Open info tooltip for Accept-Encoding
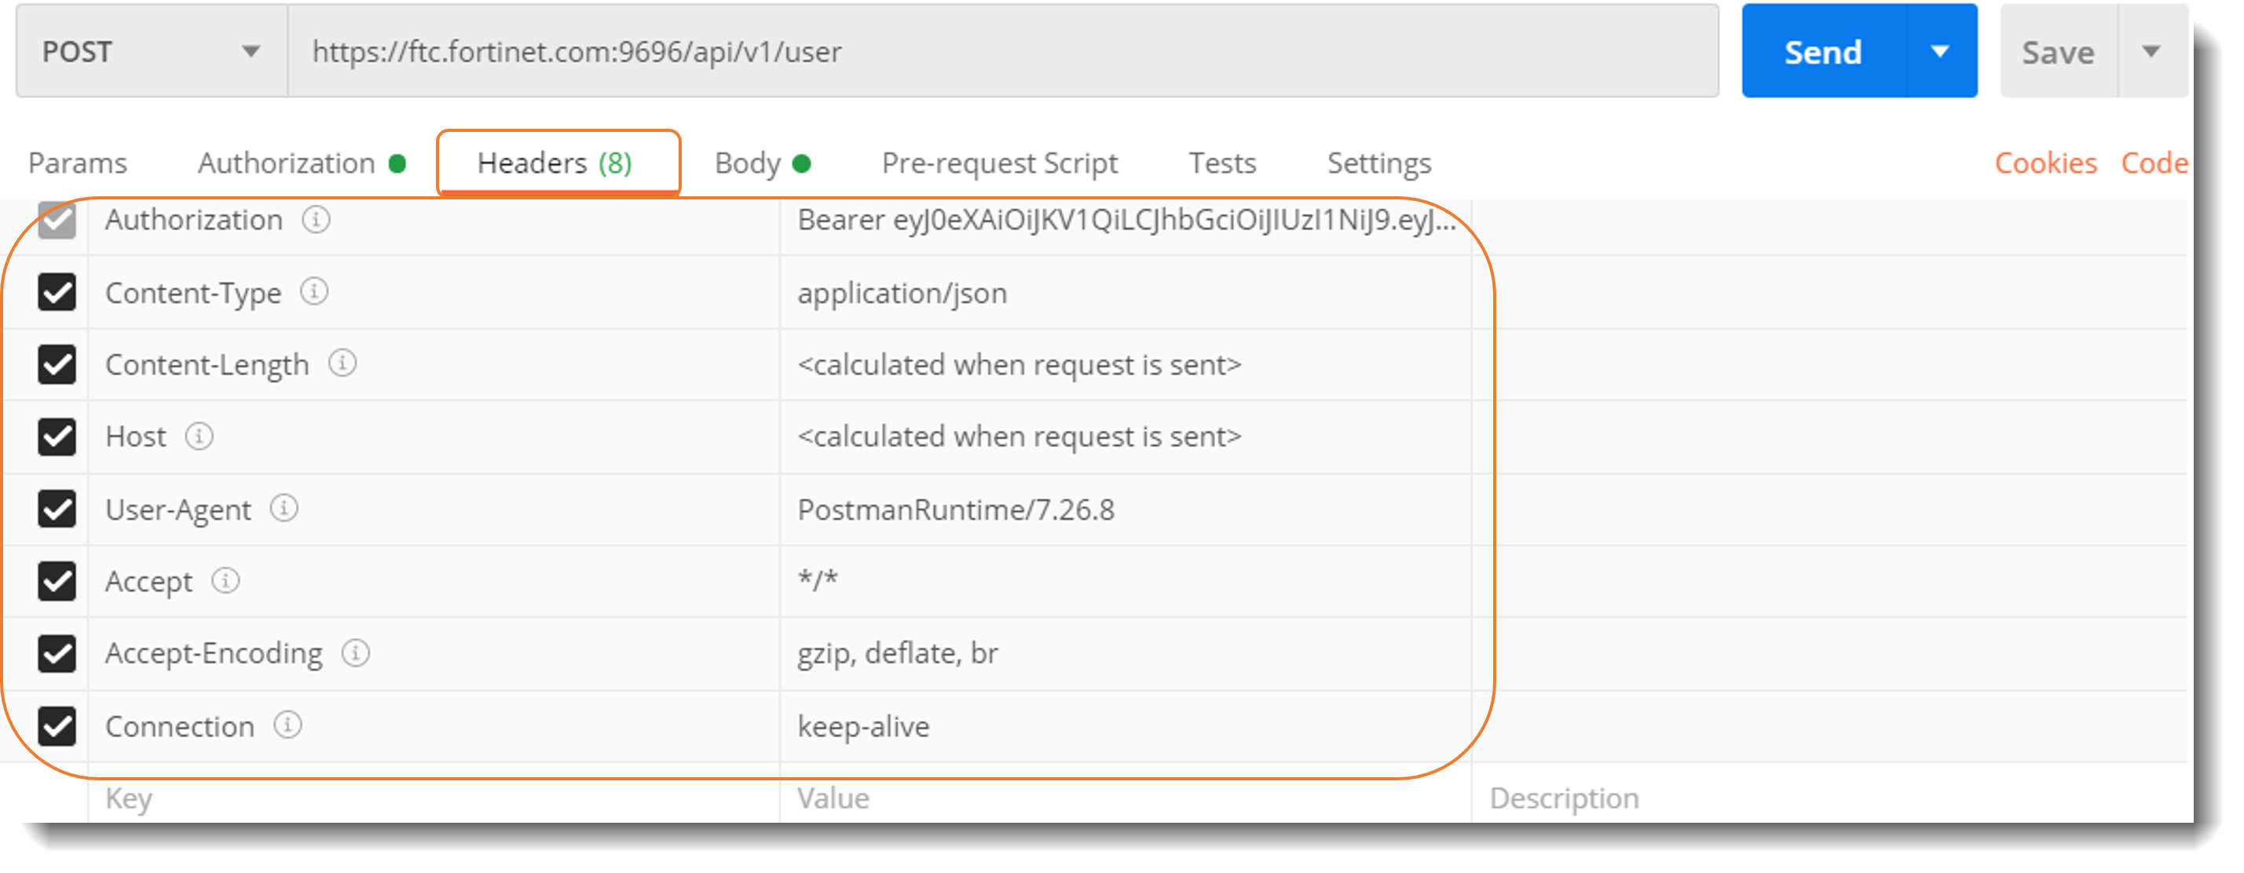This screenshot has width=2244, height=873. (x=357, y=654)
